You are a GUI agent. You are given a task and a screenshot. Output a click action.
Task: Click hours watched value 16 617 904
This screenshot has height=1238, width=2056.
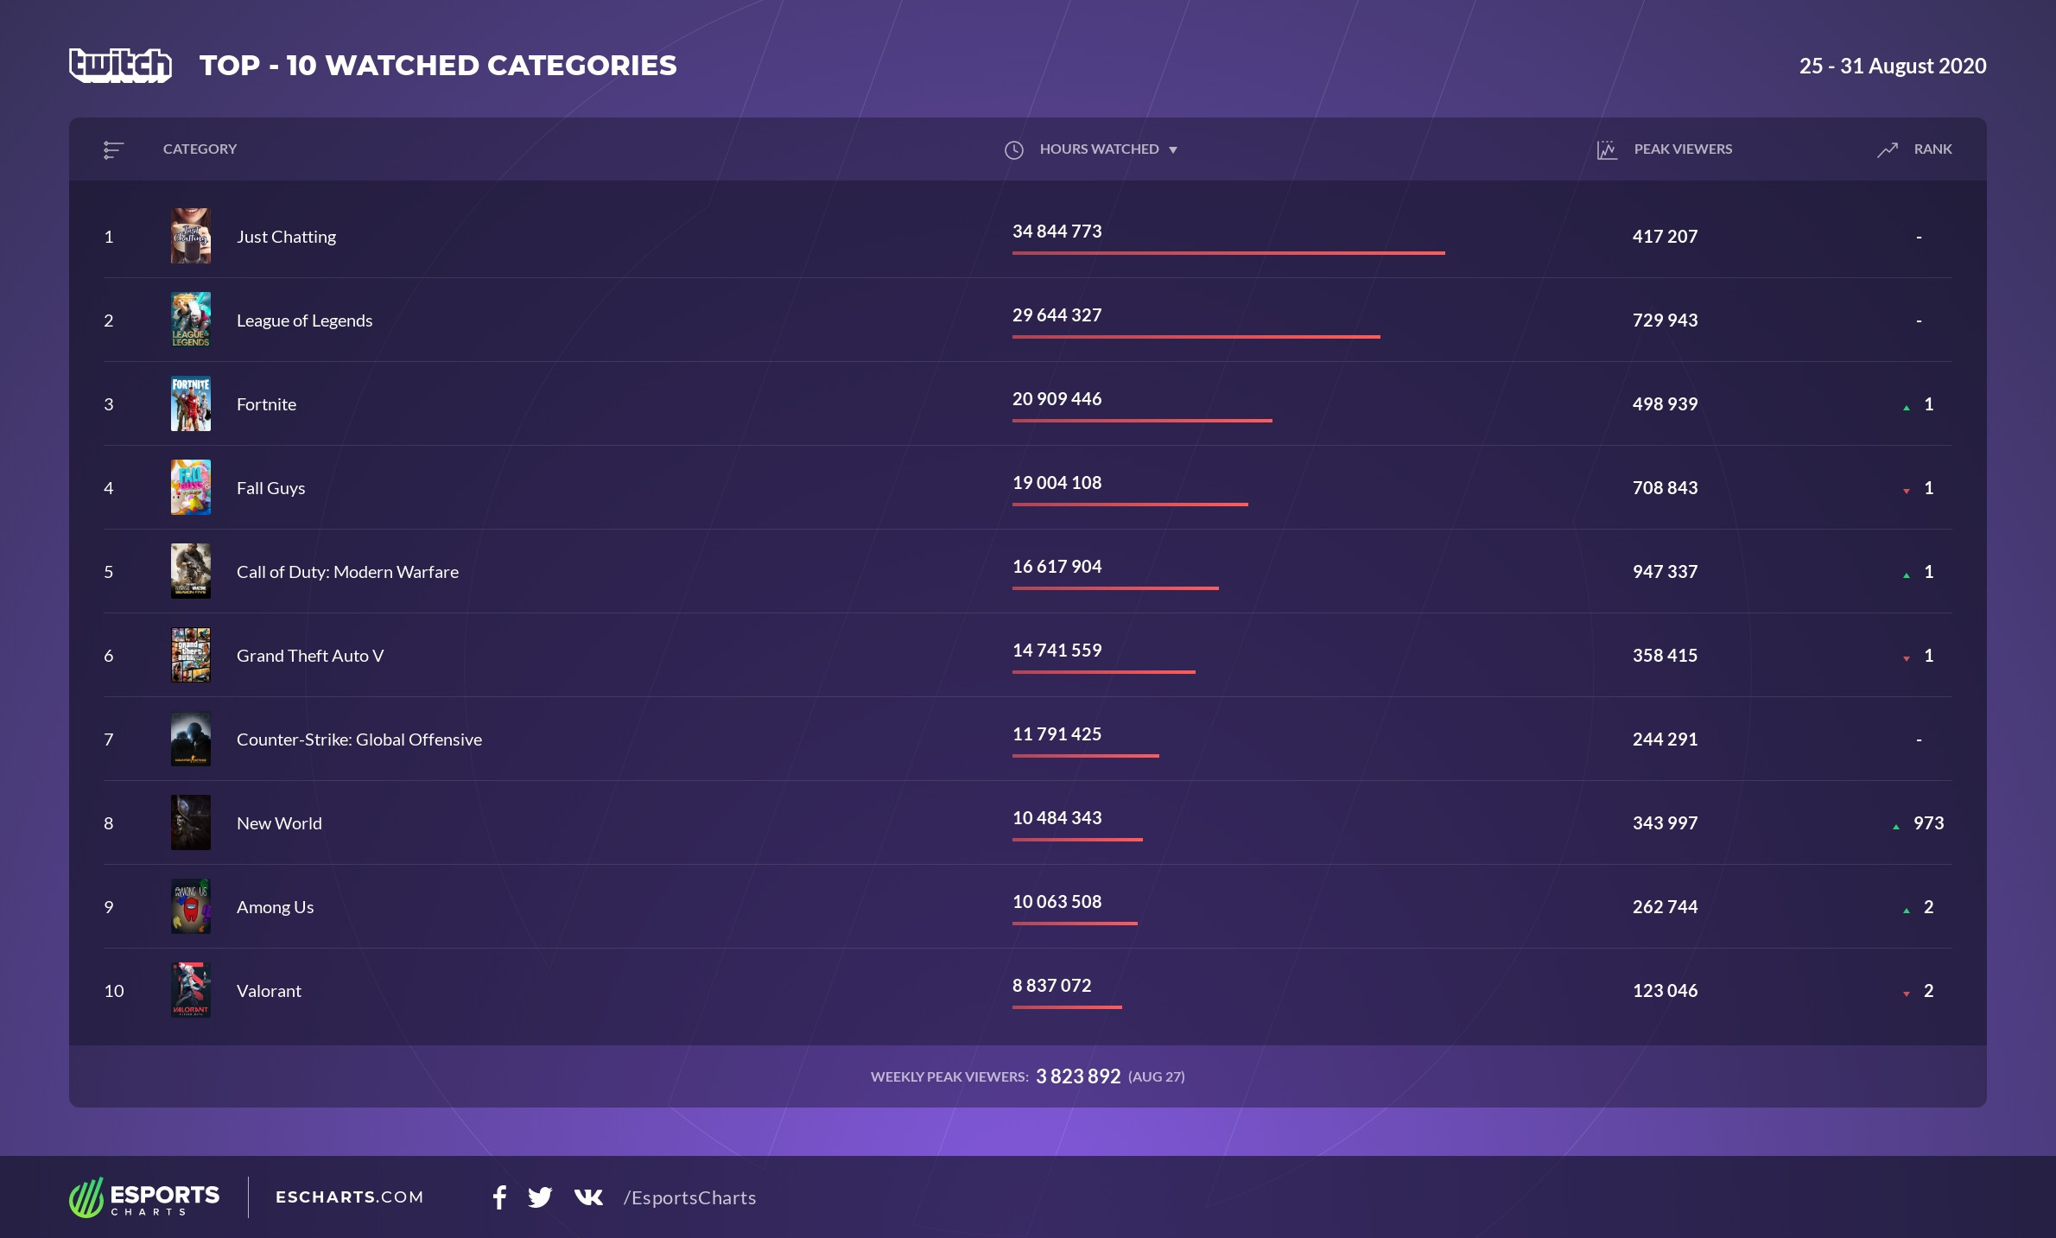[1057, 567]
